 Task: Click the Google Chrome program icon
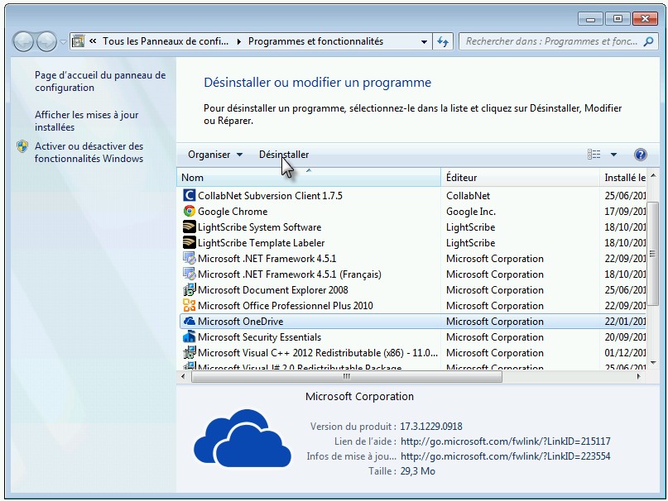point(189,212)
